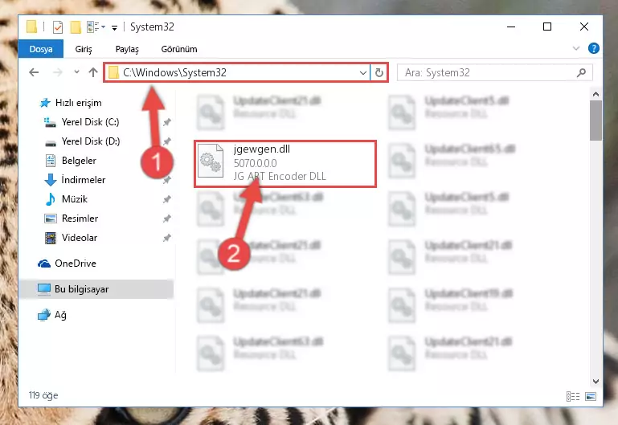Open recent locations chevron beside forward arrow
The image size is (618, 425).
click(x=76, y=72)
